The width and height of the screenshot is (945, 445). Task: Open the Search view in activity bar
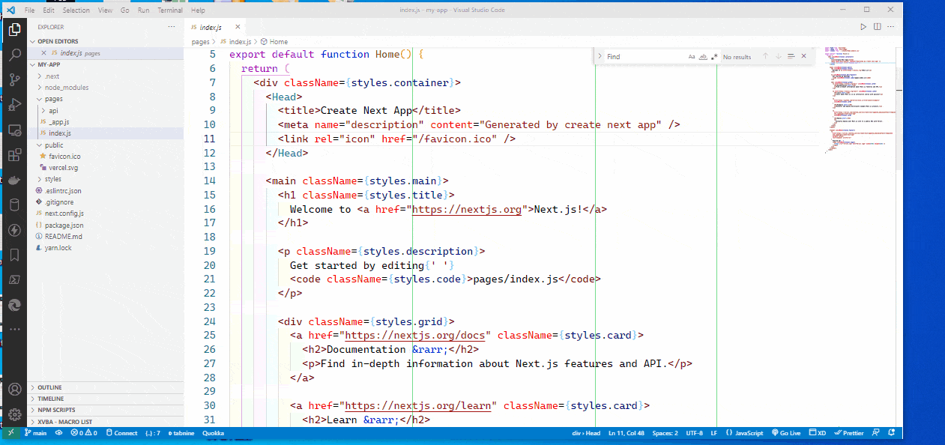[14, 55]
